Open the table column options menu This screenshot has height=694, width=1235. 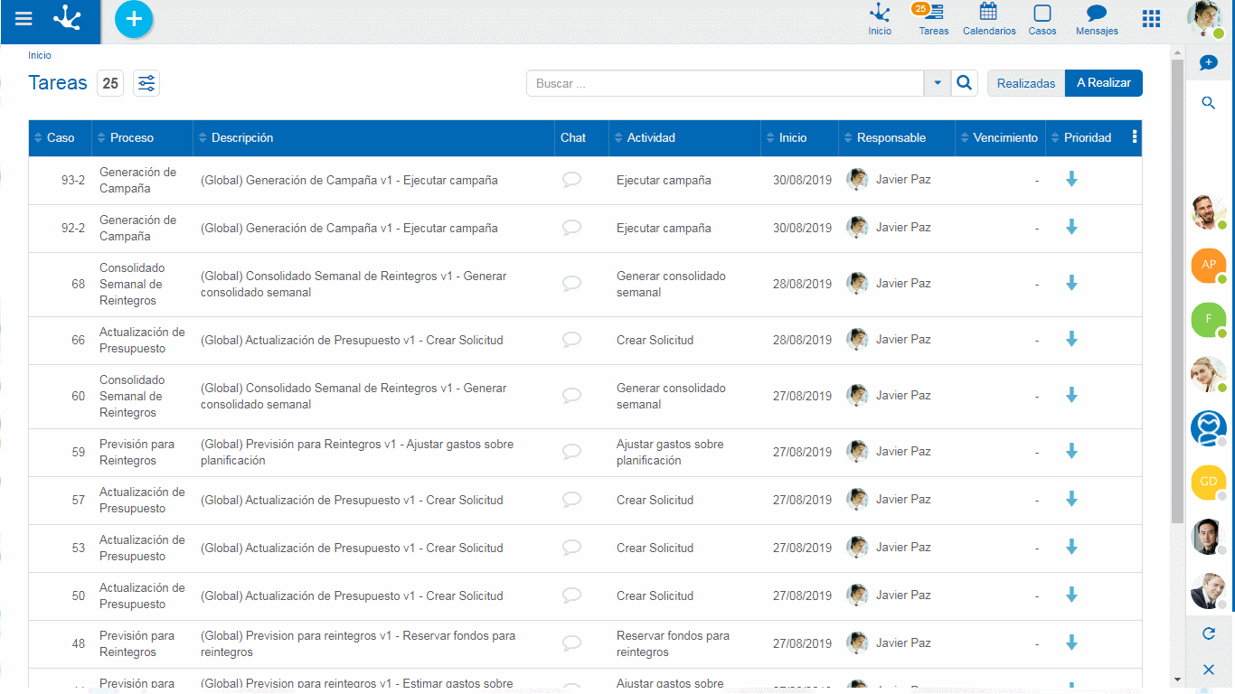click(1135, 137)
